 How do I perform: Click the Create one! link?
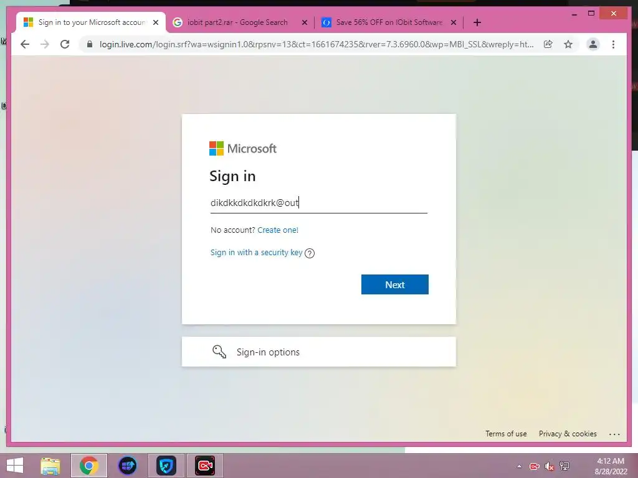click(278, 230)
